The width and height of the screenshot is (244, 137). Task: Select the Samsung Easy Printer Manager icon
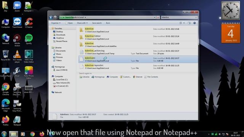17,105
